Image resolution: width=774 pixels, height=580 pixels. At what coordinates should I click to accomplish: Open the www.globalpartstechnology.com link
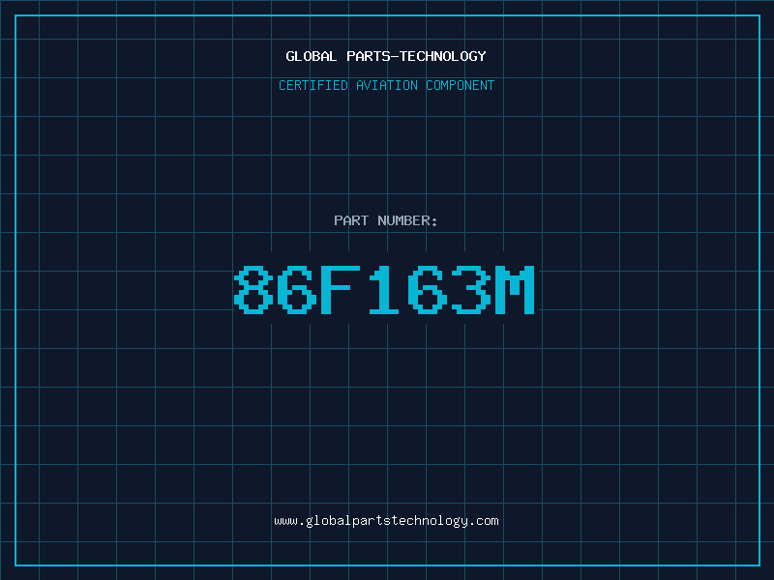[x=386, y=521]
